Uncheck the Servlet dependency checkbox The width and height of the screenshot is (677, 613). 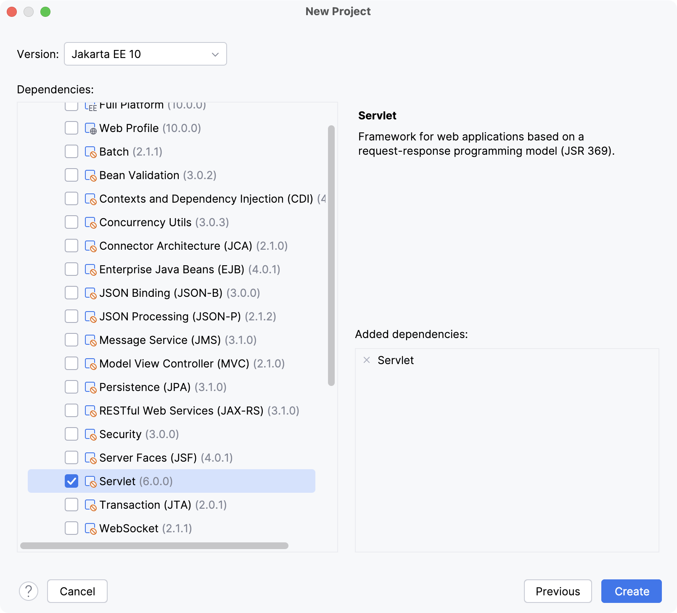71,481
